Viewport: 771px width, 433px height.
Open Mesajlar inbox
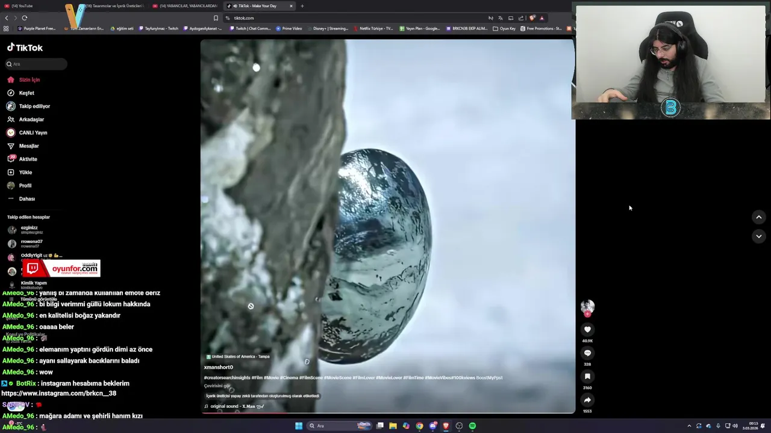click(23, 146)
